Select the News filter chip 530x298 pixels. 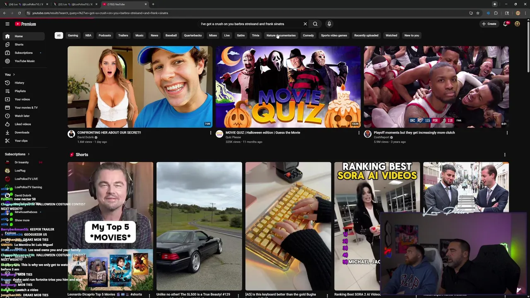coord(154,35)
